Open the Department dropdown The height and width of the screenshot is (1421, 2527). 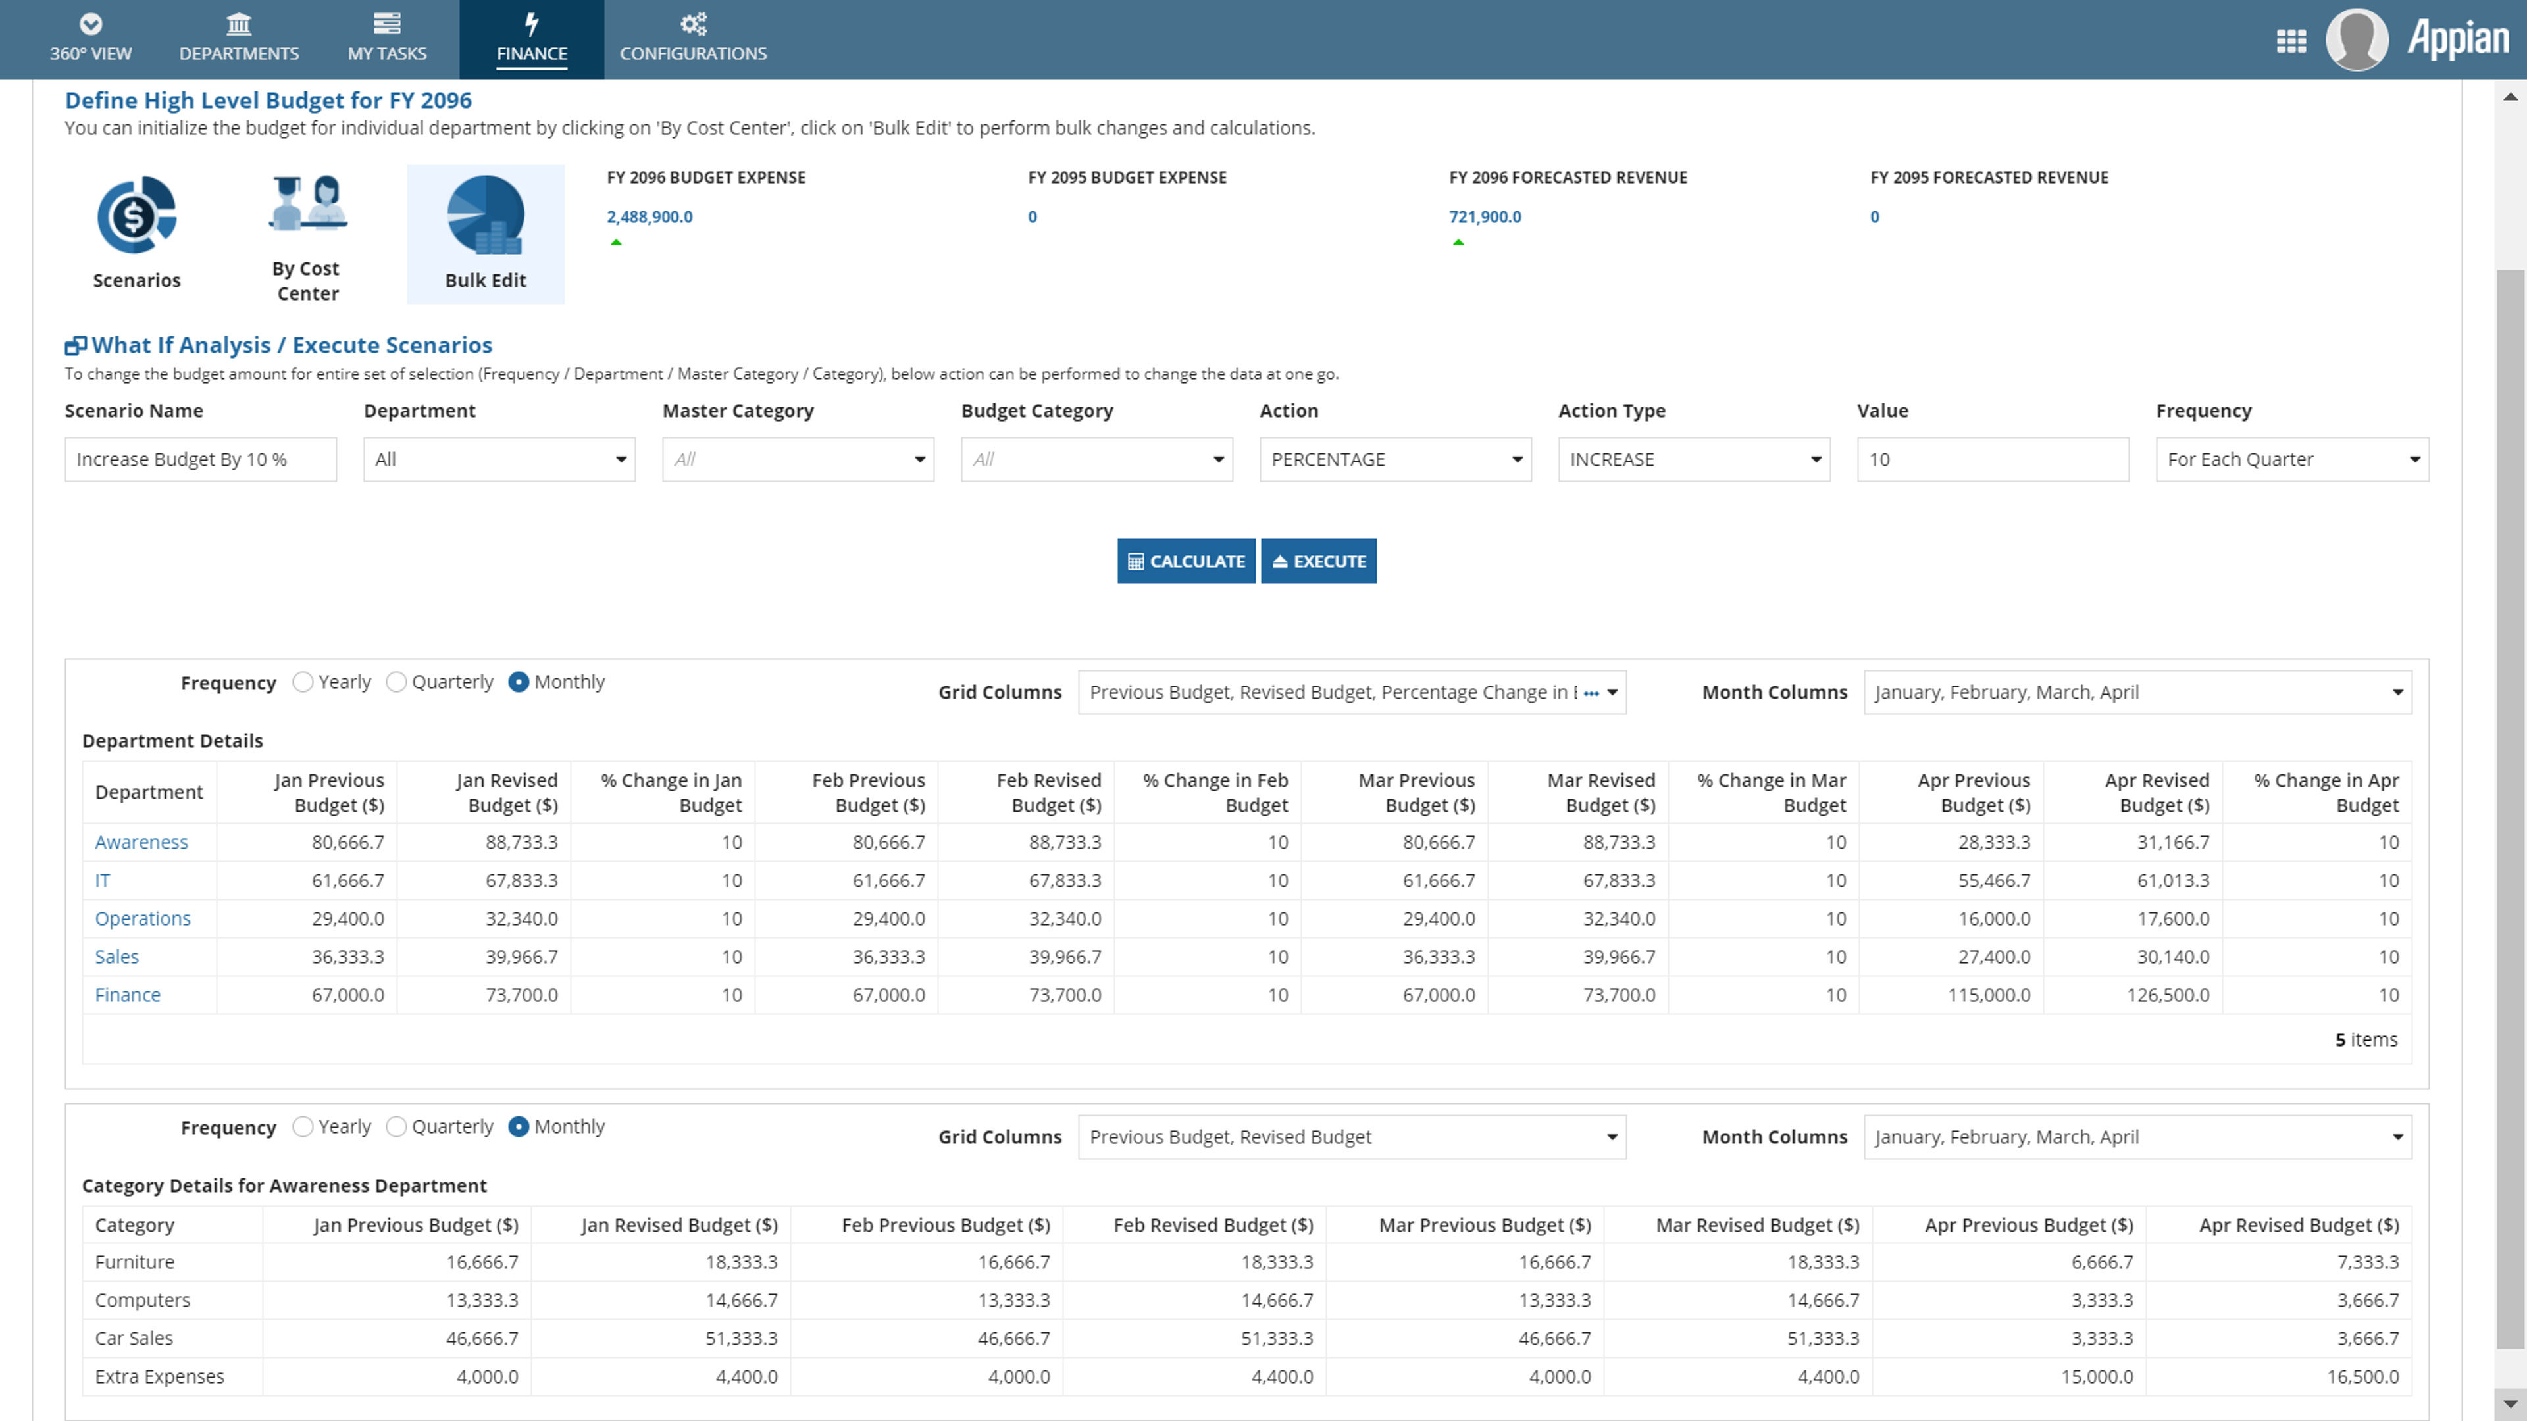pyautogui.click(x=499, y=459)
